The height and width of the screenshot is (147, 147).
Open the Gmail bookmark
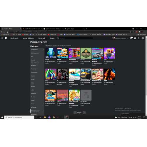pos(19,35)
